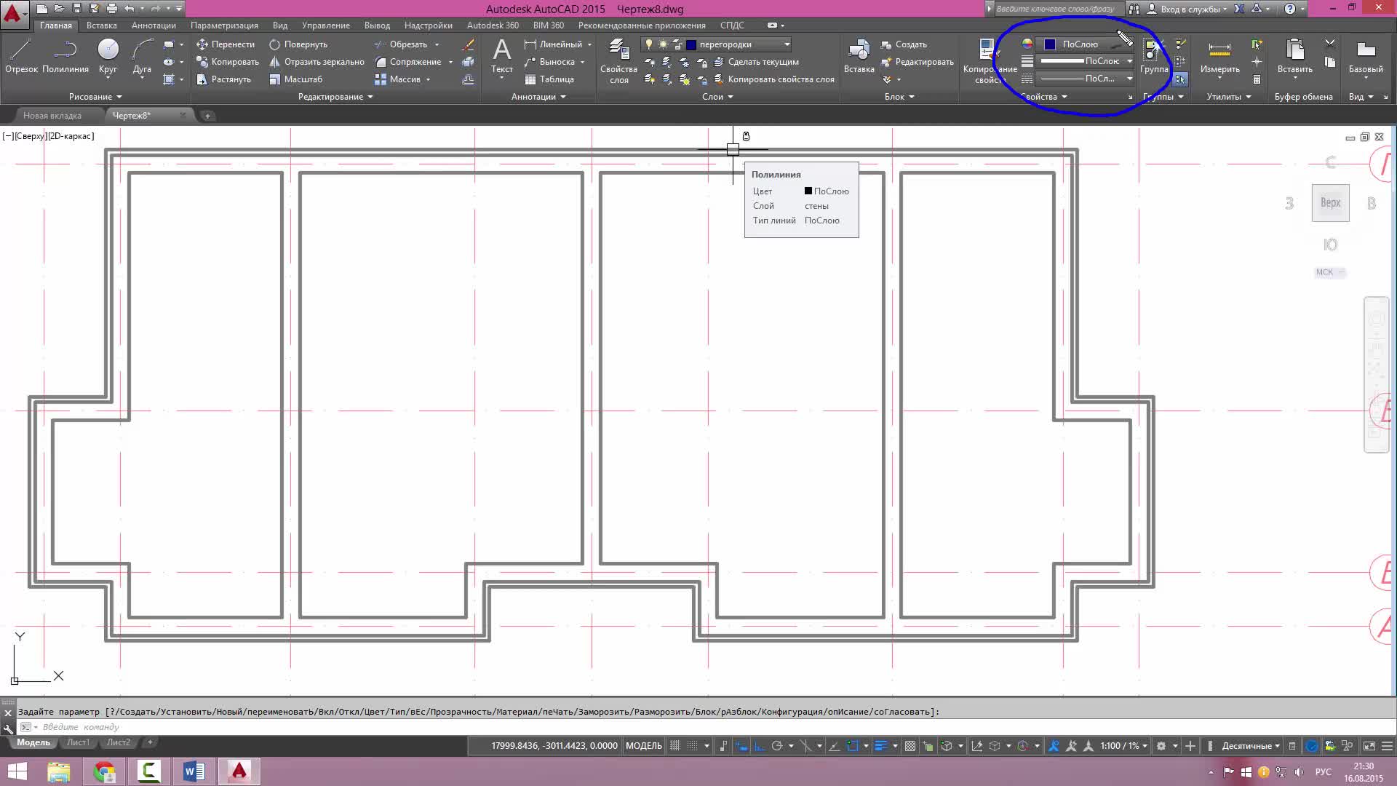This screenshot has height=786, width=1397.
Task: Open Свойства слоя layer properties
Action: 618,61
